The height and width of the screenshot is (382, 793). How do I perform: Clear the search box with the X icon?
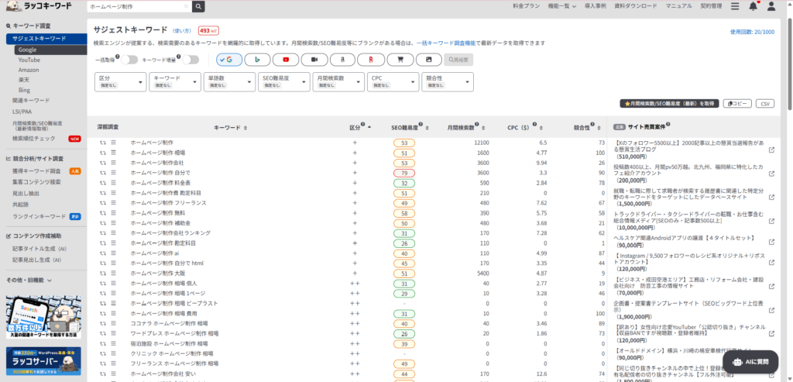[186, 6]
